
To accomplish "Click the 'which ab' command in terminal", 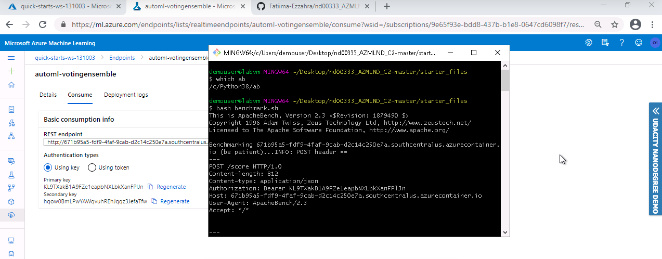I will 227,79.
